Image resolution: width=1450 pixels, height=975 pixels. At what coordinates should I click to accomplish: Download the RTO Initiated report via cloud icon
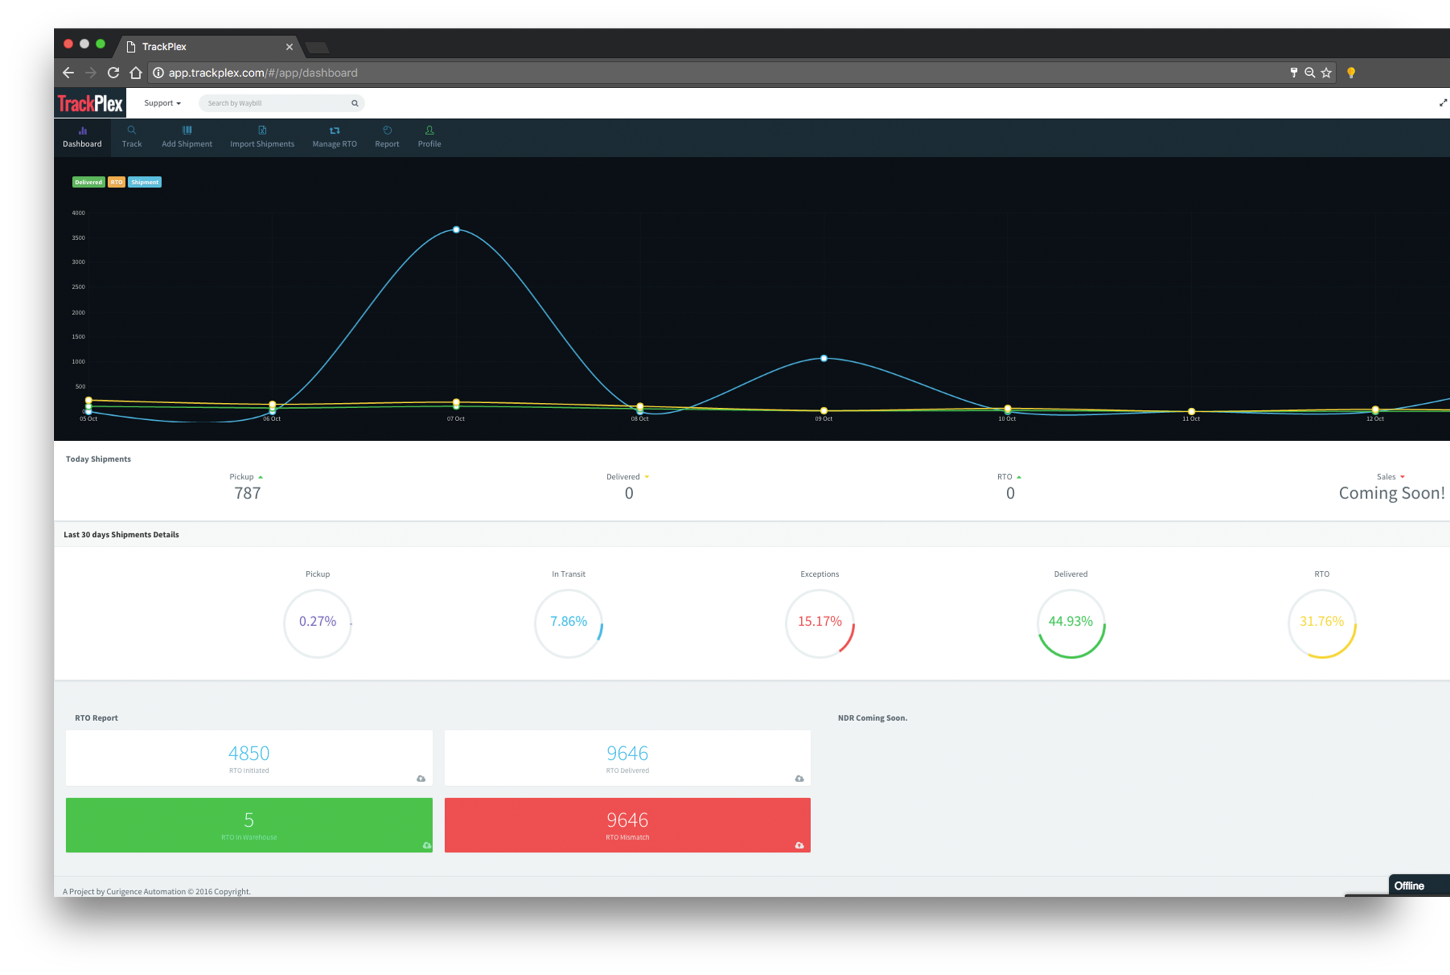pos(420,779)
